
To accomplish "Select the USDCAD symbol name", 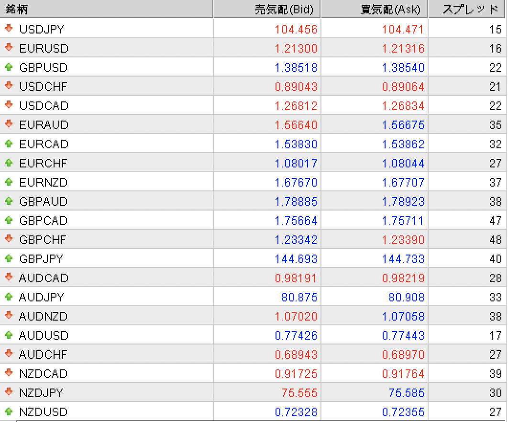I will (44, 106).
